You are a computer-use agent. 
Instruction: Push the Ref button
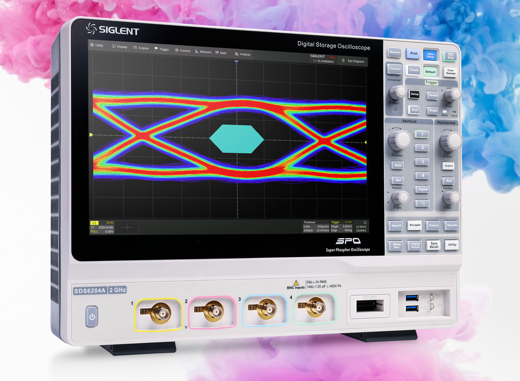point(398,180)
